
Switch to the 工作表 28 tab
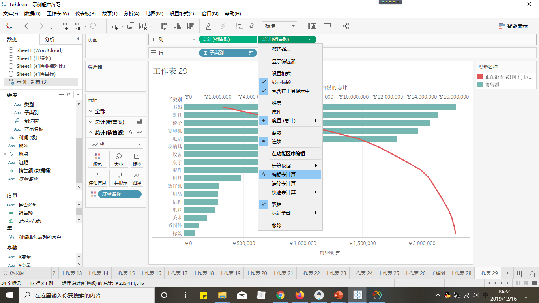461,273
